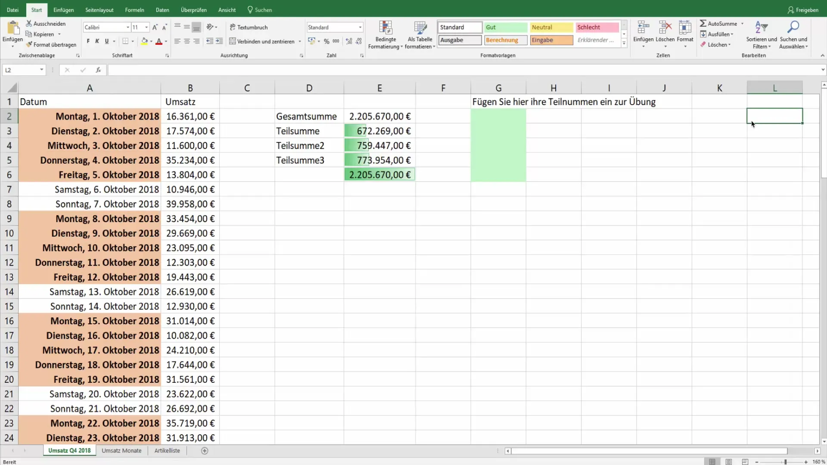Switch to Umsatz Monate sheet tab
Screen dimensions: 827x465
click(121, 451)
